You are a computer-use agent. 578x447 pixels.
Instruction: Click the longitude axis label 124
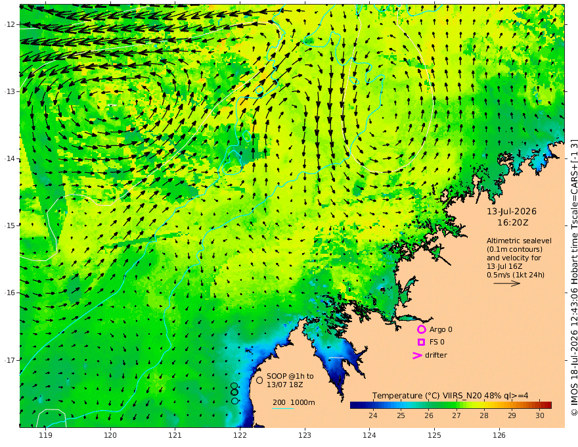[370, 435]
